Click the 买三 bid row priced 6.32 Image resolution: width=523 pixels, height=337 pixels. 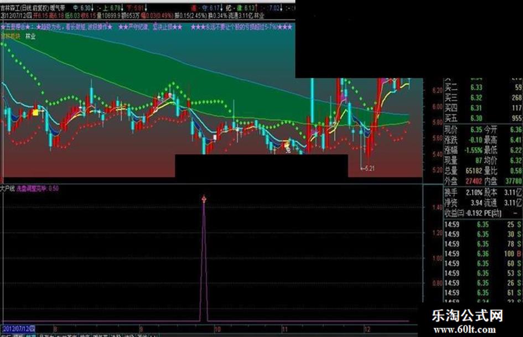[x=483, y=98]
